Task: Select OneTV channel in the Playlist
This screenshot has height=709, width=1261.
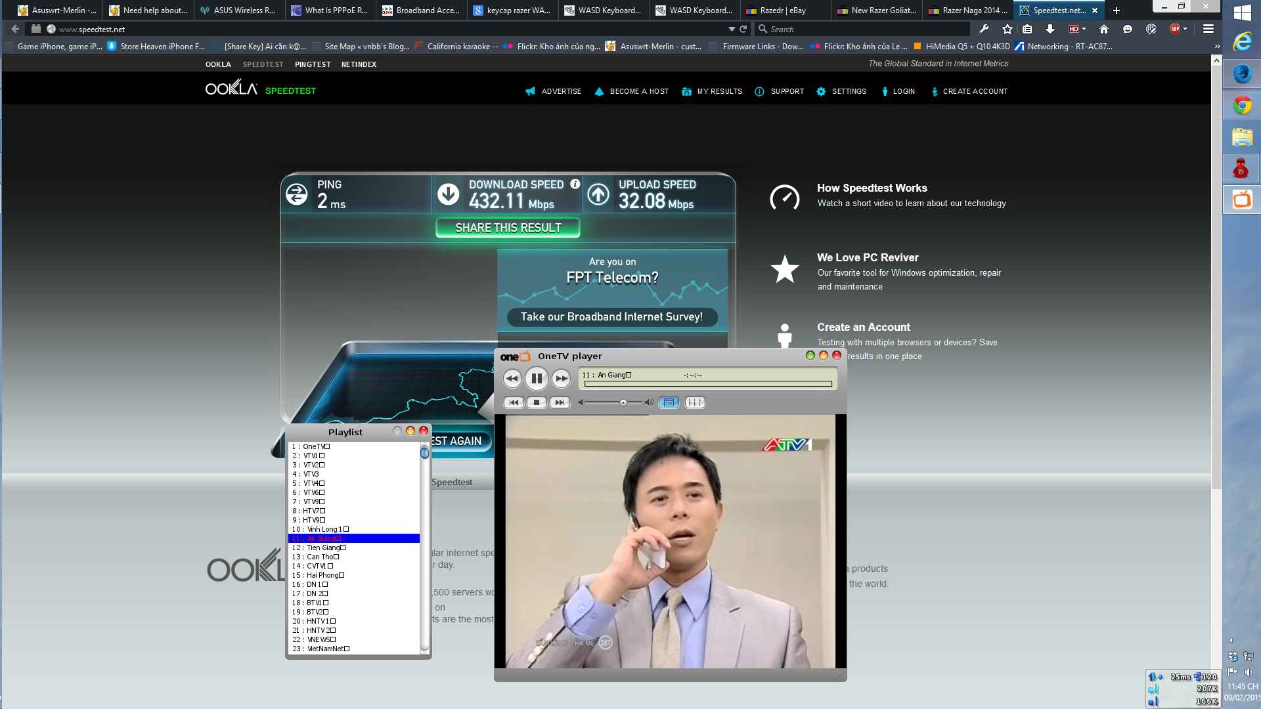Action: (x=353, y=446)
